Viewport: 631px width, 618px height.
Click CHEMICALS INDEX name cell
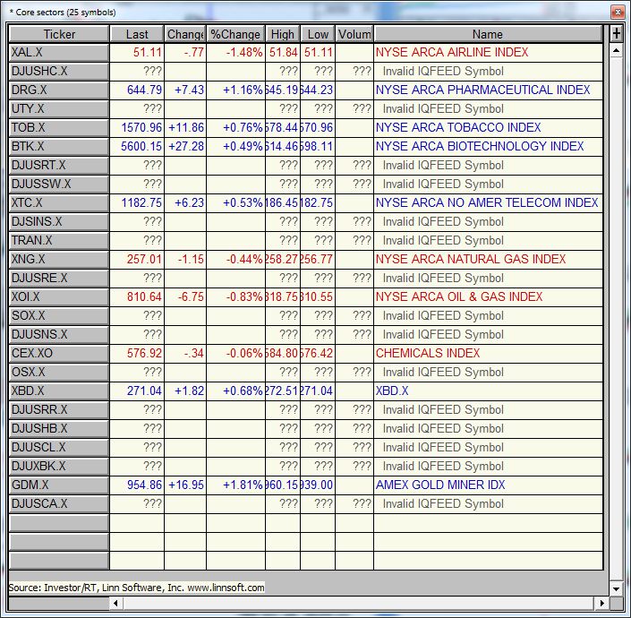point(488,353)
